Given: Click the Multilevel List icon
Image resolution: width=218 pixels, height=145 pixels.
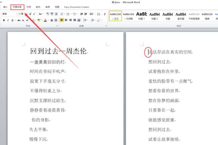Looking at the screenshot, I should 74,14.
